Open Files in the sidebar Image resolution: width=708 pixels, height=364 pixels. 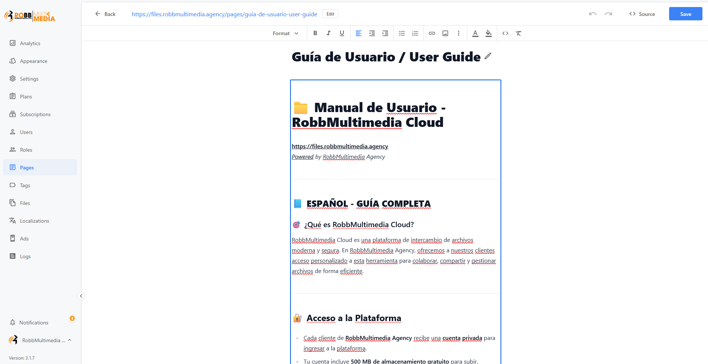coord(40,203)
